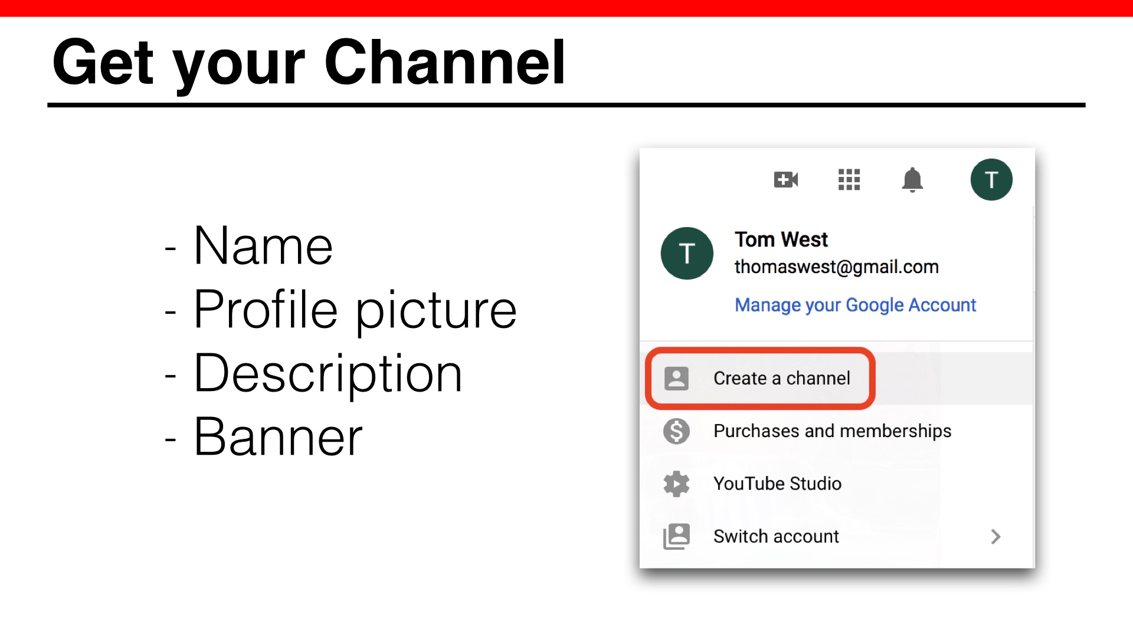
Task: Click the large Tom West profile avatar
Action: pos(687,253)
